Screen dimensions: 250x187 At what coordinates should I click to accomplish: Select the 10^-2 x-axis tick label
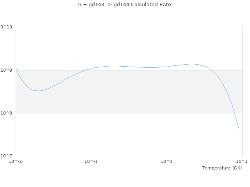click(x=16, y=161)
